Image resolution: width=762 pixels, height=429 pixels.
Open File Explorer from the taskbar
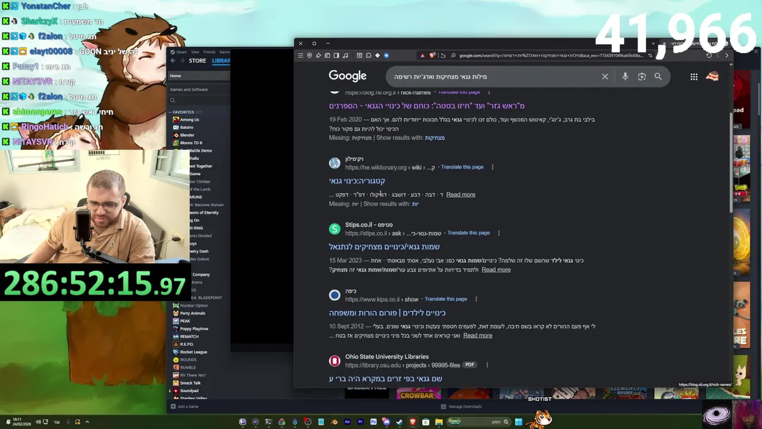[x=439, y=422]
